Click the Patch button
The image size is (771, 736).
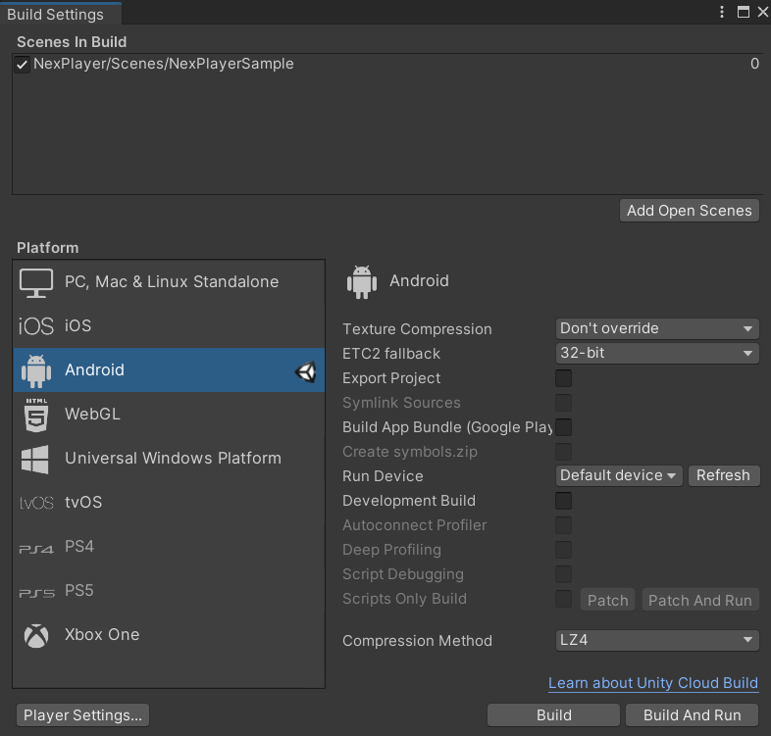point(607,601)
